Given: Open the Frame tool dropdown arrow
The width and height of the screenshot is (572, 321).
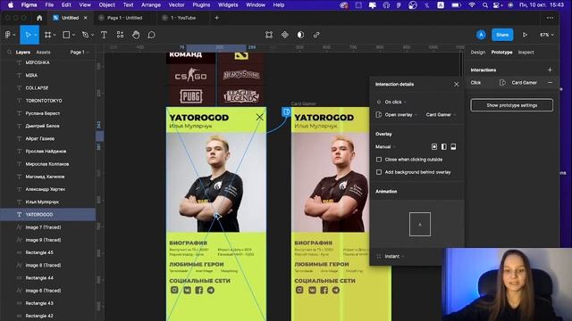Looking at the screenshot, I should (x=55, y=35).
